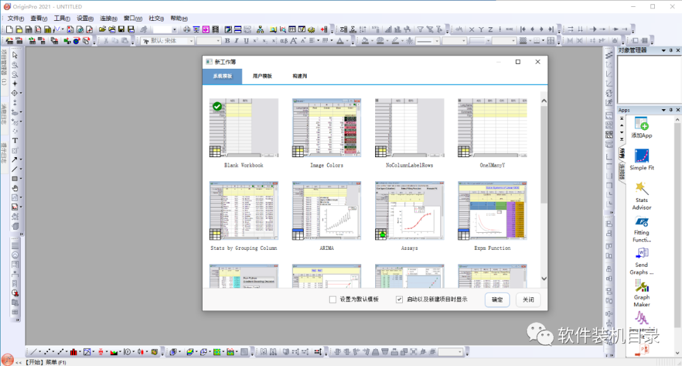Image resolution: width=682 pixels, height=366 pixels.
Task: Click the Add data filter funnel icon
Action: [420, 30]
